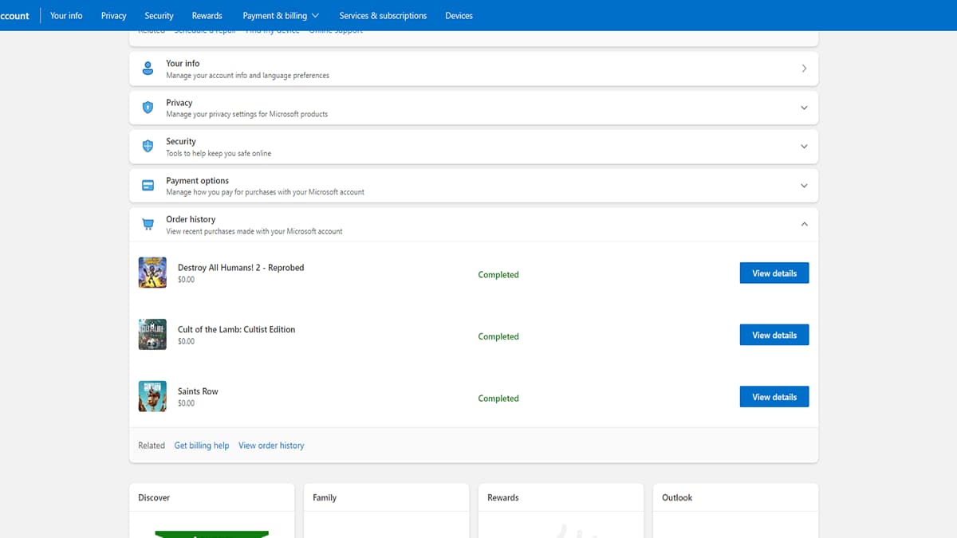The image size is (957, 538).
Task: Click the Security shield icon
Action: pos(148,147)
